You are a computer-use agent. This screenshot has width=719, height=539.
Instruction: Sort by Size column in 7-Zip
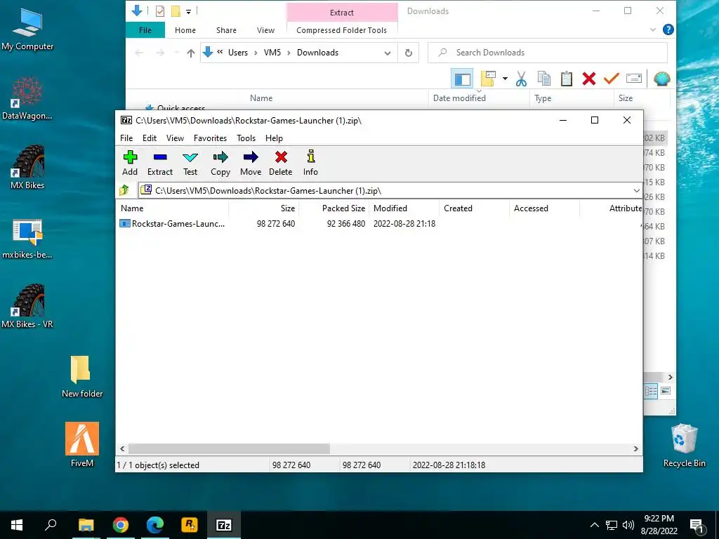tap(264, 208)
